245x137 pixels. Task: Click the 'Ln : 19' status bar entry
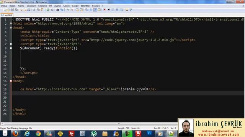click(157, 128)
